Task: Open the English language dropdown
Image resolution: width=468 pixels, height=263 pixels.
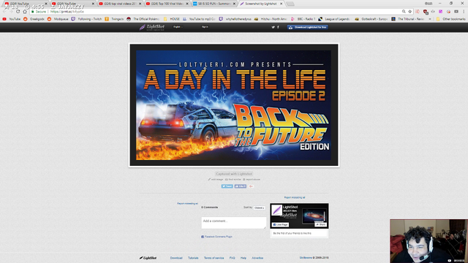Action: 178,27
